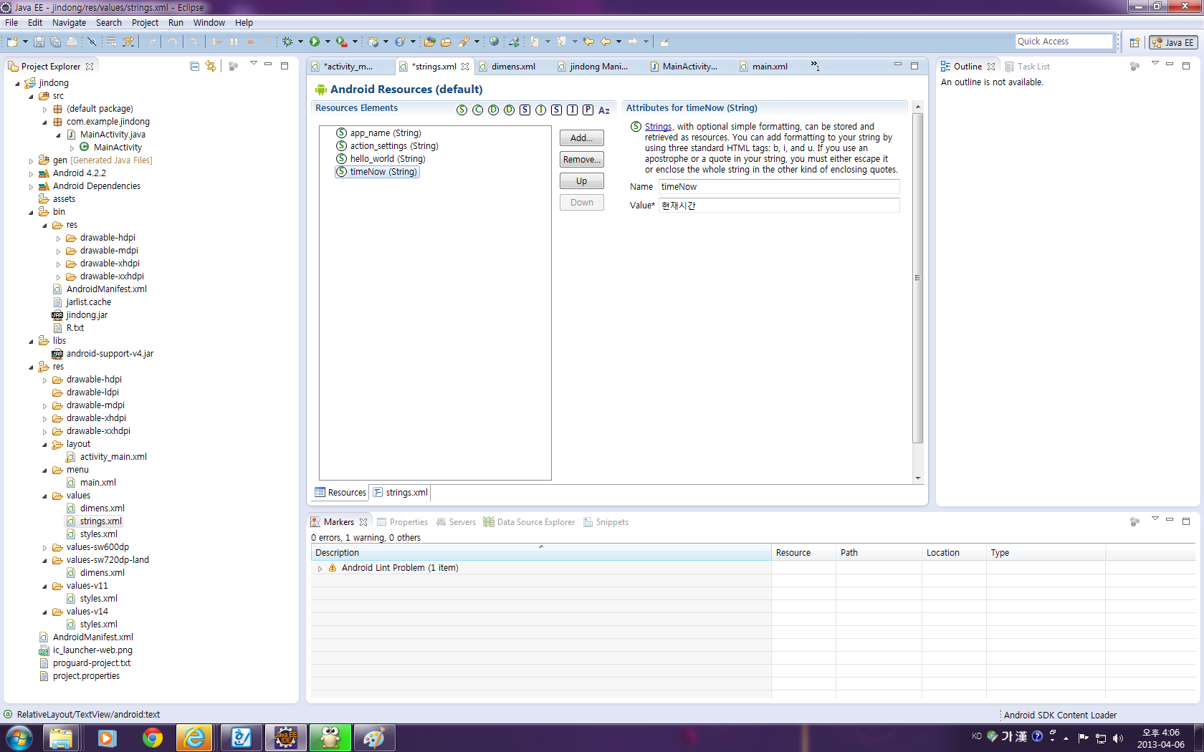Click the Add... button
This screenshot has height=752, width=1204.
[581, 138]
